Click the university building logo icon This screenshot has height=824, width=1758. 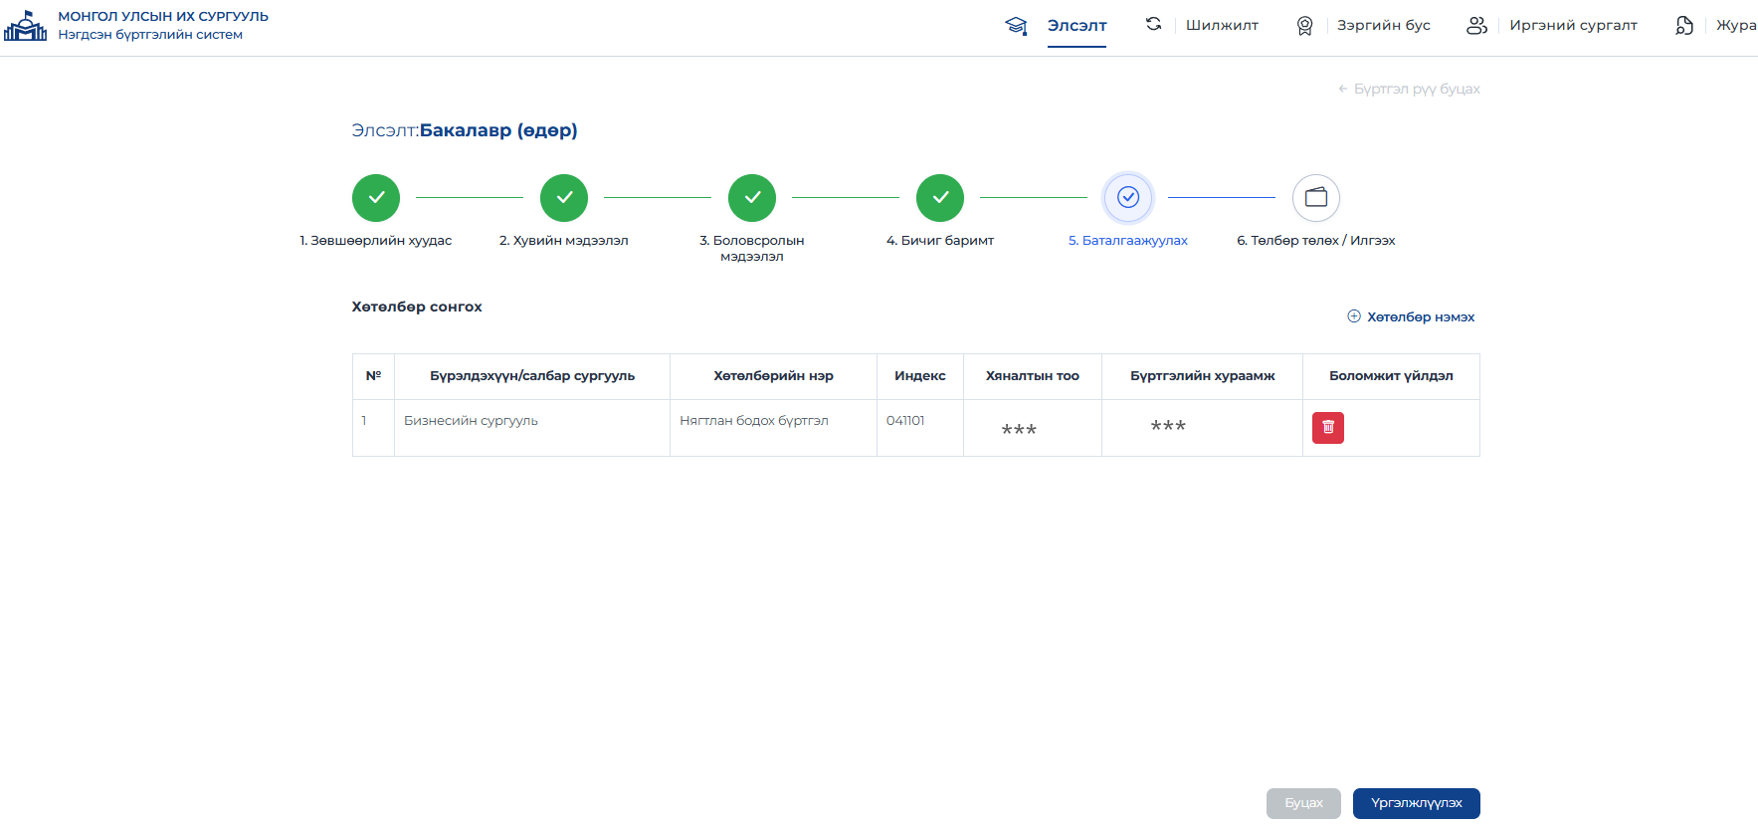tap(26, 26)
